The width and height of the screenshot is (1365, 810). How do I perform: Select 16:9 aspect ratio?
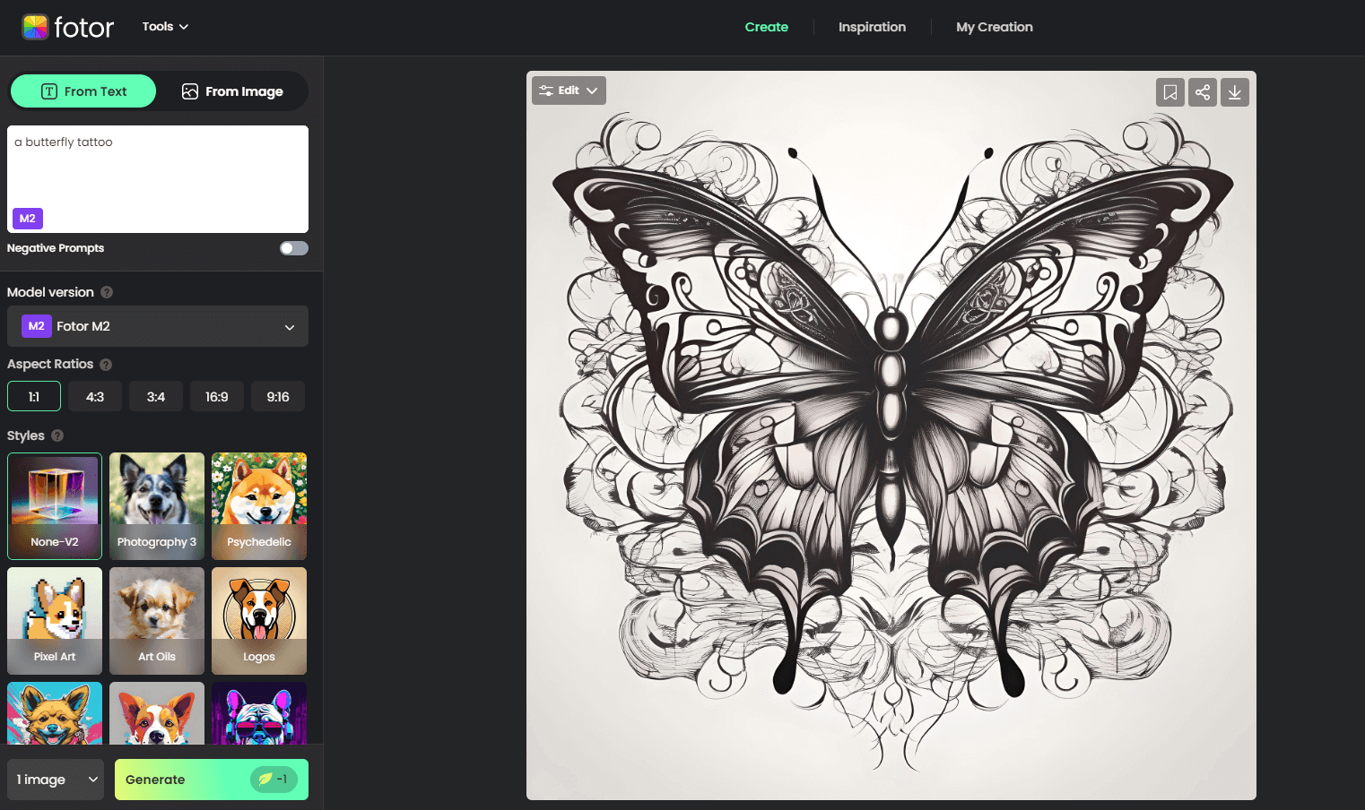coord(217,397)
